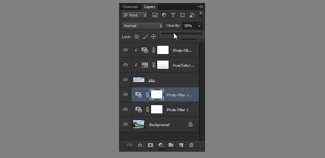Open the Kind filter type dropdown

[x=135, y=15]
